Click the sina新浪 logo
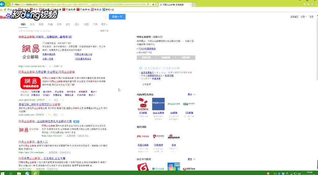 [x=174, y=137]
